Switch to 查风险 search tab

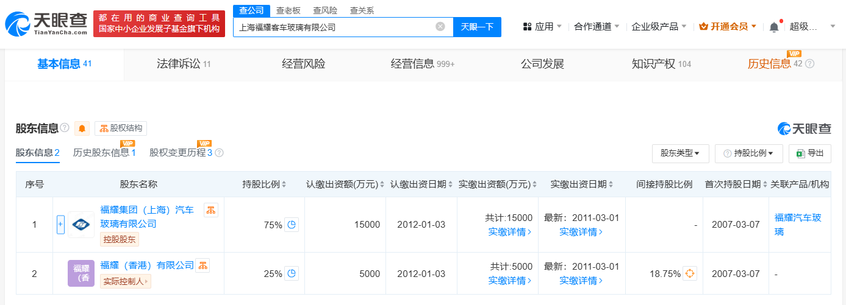coord(325,10)
